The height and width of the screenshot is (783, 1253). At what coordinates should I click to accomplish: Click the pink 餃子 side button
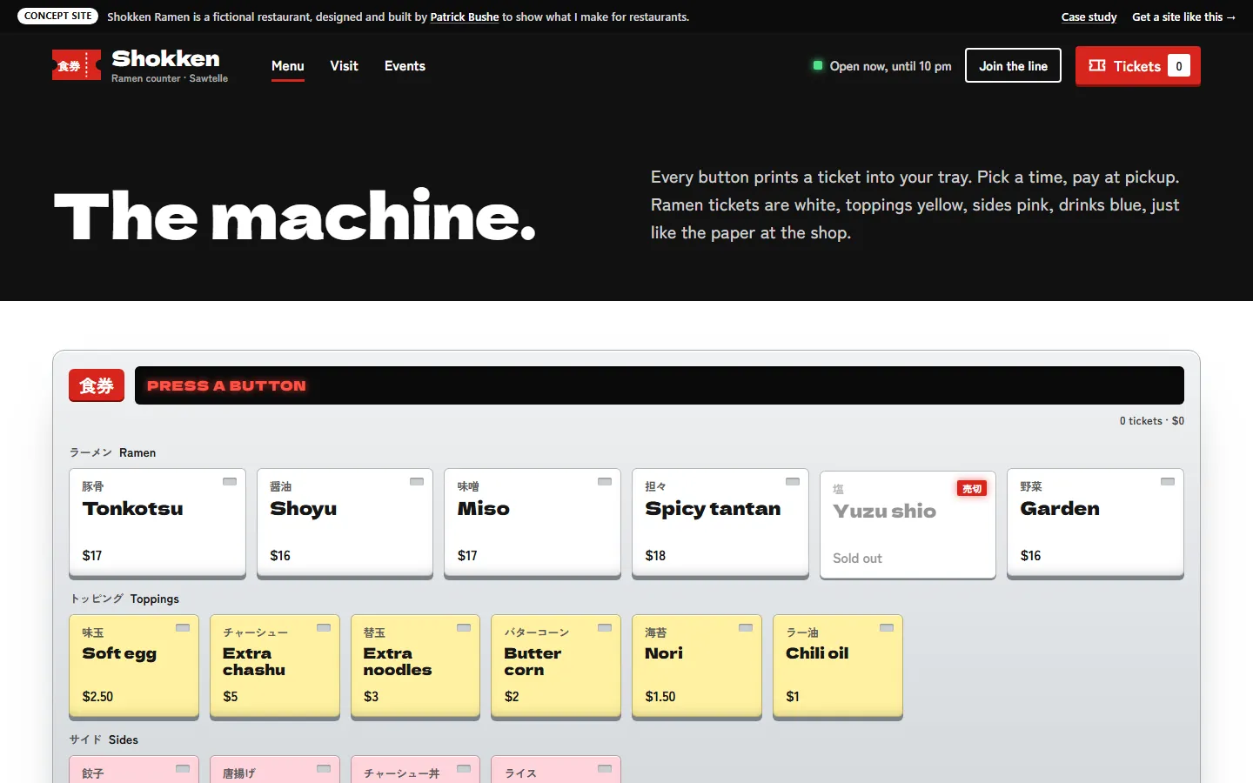click(x=134, y=770)
